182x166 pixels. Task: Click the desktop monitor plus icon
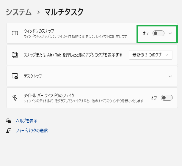click(x=15, y=76)
